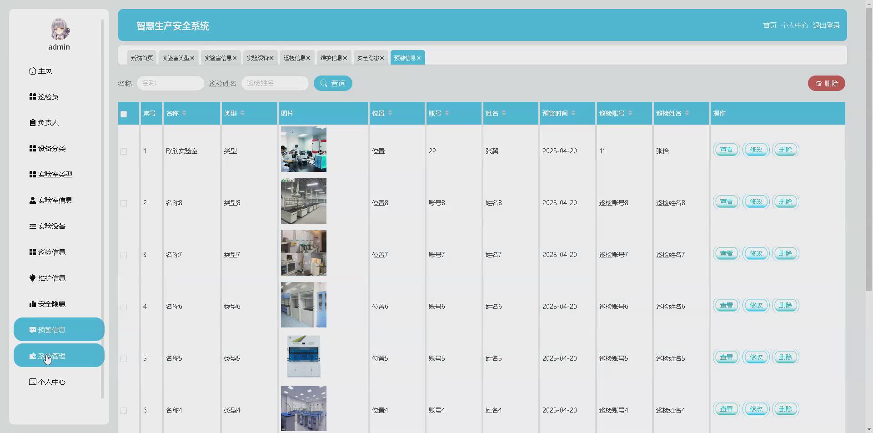
Task: Focus the 巡检姓名 search input
Action: (275, 83)
